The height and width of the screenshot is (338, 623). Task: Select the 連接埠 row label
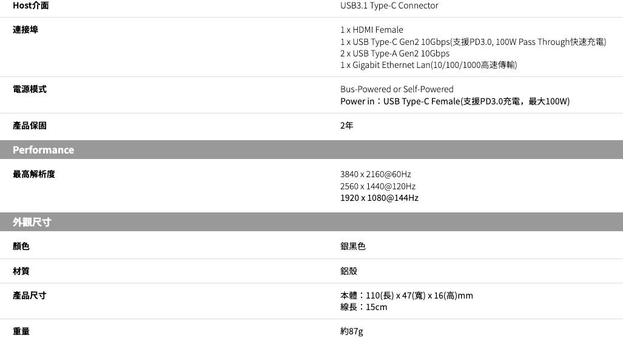(25, 29)
